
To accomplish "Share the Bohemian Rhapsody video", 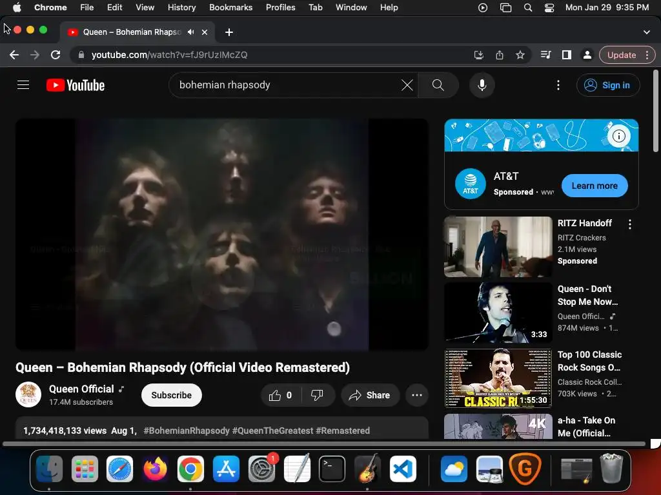I will point(370,395).
